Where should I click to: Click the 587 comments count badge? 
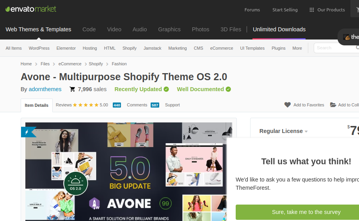click(155, 105)
